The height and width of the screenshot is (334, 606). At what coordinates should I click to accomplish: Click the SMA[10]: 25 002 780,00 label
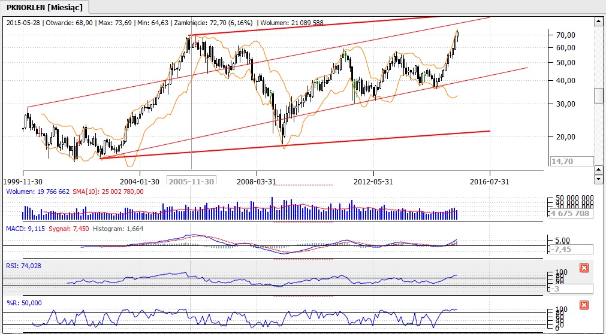[x=108, y=191]
